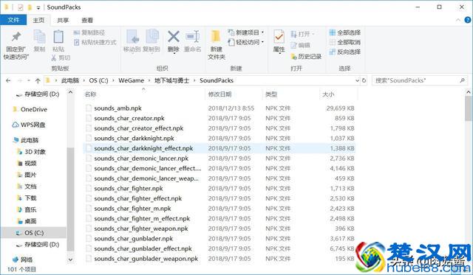
Task: Select sounds_amb.npk file
Action: pyautogui.click(x=220, y=108)
